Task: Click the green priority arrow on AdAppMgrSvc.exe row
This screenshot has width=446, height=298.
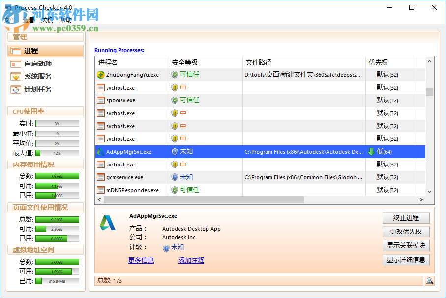Action: [x=371, y=152]
